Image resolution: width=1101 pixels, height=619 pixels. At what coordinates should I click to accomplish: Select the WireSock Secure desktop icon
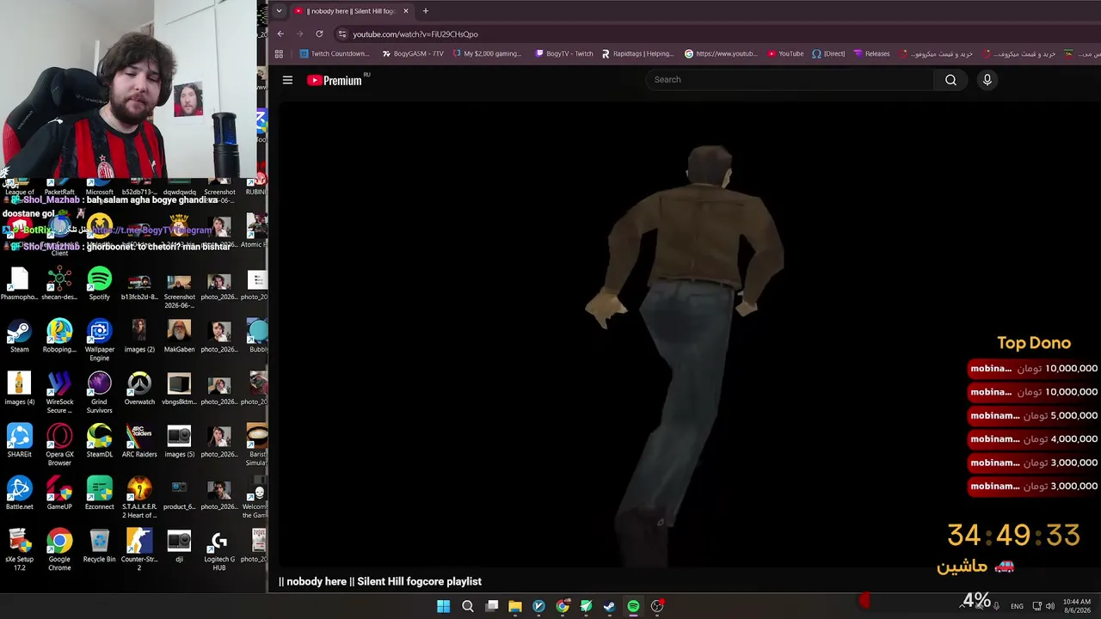(59, 393)
